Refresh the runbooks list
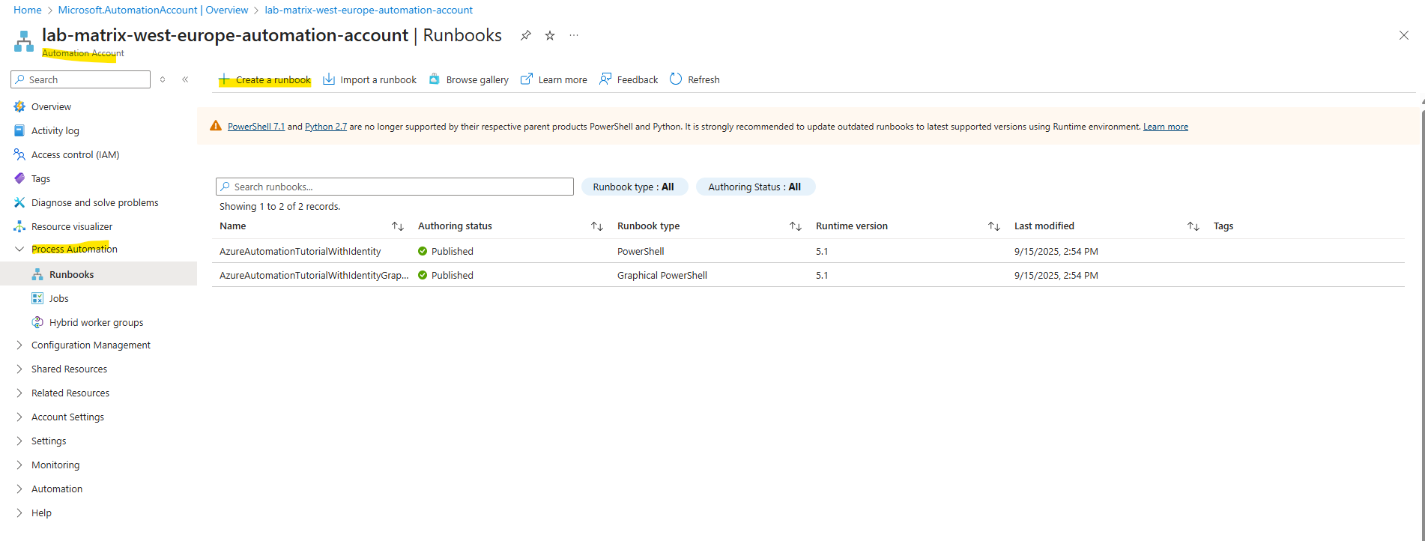 (x=695, y=79)
